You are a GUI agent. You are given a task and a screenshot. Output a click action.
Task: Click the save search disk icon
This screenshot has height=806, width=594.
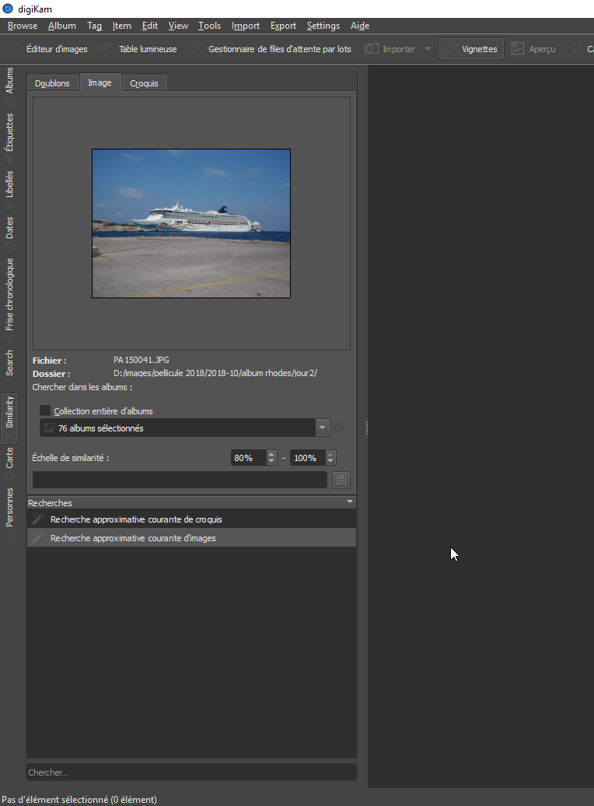(340, 480)
